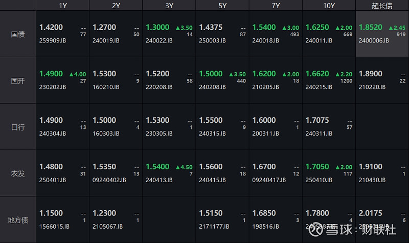Click the 1.6620 yield value
Image resolution: width=409 pixels, height=243 pixels.
click(x=317, y=74)
